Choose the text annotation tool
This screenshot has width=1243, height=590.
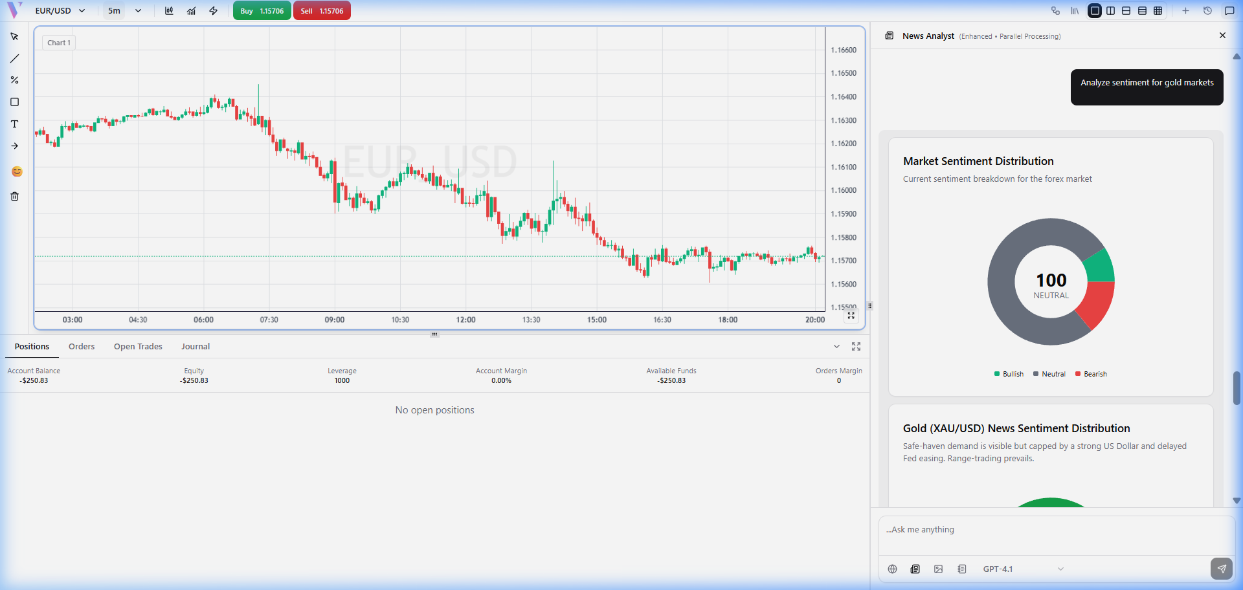(14, 124)
